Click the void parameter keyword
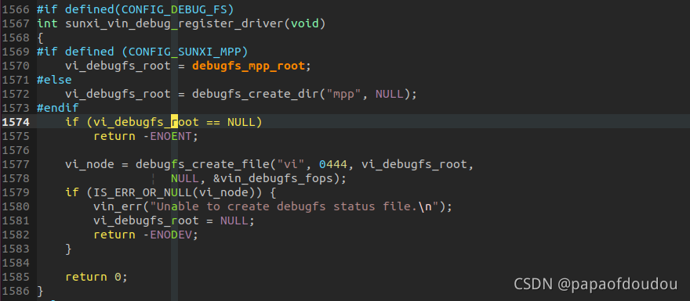The width and height of the screenshot is (690, 301). click(x=304, y=23)
